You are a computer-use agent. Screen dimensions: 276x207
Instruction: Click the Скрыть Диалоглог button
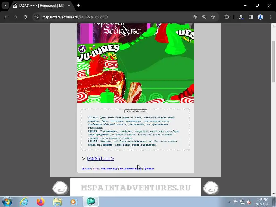tap(136, 111)
